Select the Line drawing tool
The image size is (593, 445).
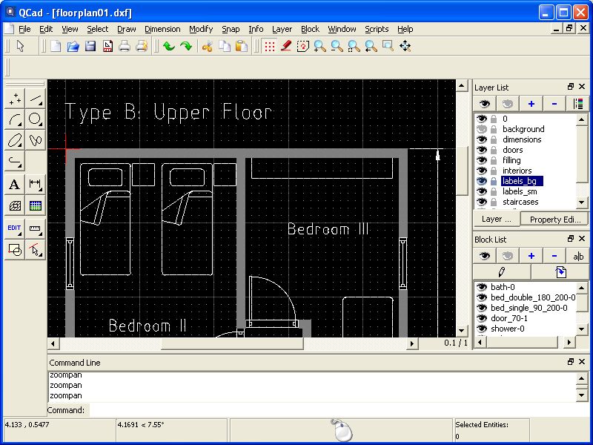[36, 97]
